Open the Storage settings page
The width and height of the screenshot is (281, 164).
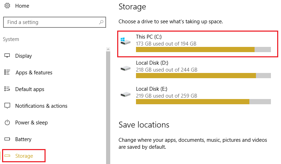(x=24, y=156)
